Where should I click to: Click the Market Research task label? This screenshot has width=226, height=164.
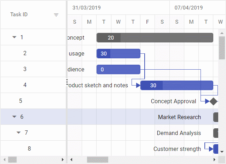(179, 117)
